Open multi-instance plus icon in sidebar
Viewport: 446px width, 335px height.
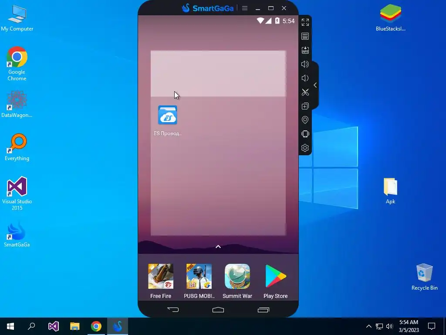(305, 106)
